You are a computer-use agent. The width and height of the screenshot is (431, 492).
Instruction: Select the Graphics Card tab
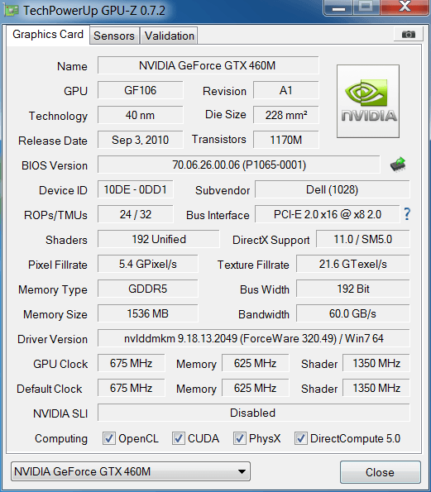tap(48, 35)
